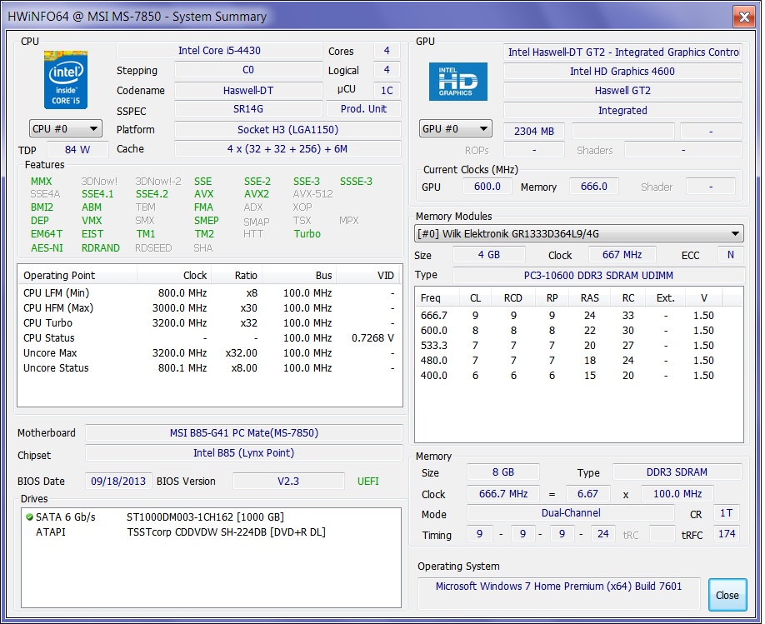Open the GPU #0 selector dropdown
Screen dimensions: 765x624
point(456,129)
